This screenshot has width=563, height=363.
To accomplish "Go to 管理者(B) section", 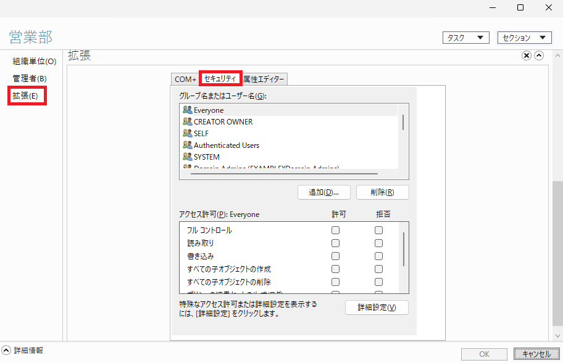I will (30, 78).
